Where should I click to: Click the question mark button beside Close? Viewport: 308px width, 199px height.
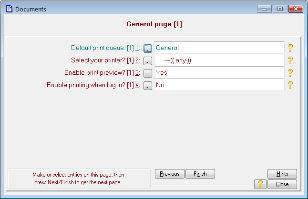coord(260,184)
